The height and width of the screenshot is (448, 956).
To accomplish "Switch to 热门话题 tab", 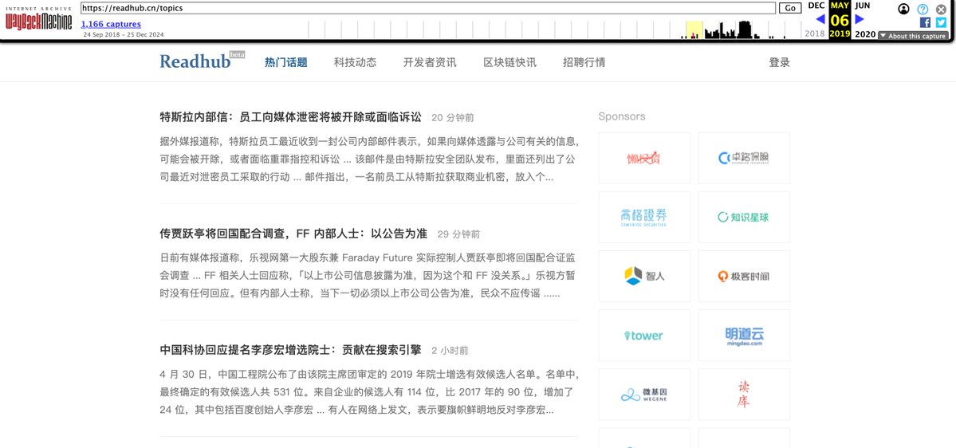I will point(286,62).
